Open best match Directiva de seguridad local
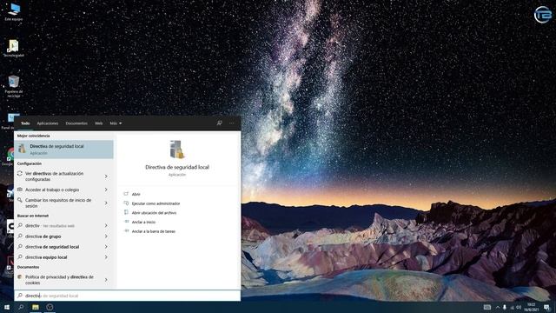 (63, 149)
